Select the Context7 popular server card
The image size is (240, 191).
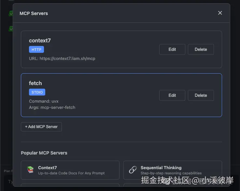click(70, 170)
